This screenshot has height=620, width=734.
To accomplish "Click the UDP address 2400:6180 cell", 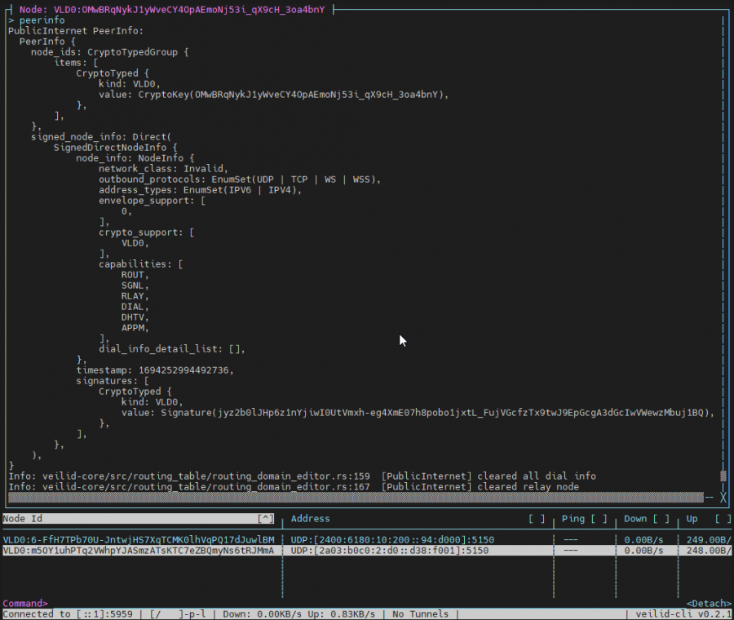I will tap(389, 540).
